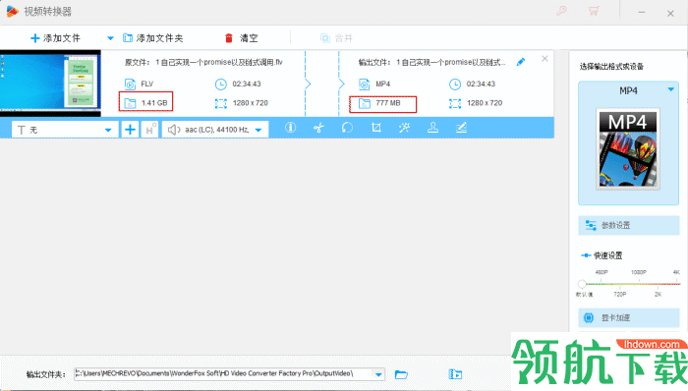Rename the output file with the pencil icon
The width and height of the screenshot is (688, 391).
(521, 62)
